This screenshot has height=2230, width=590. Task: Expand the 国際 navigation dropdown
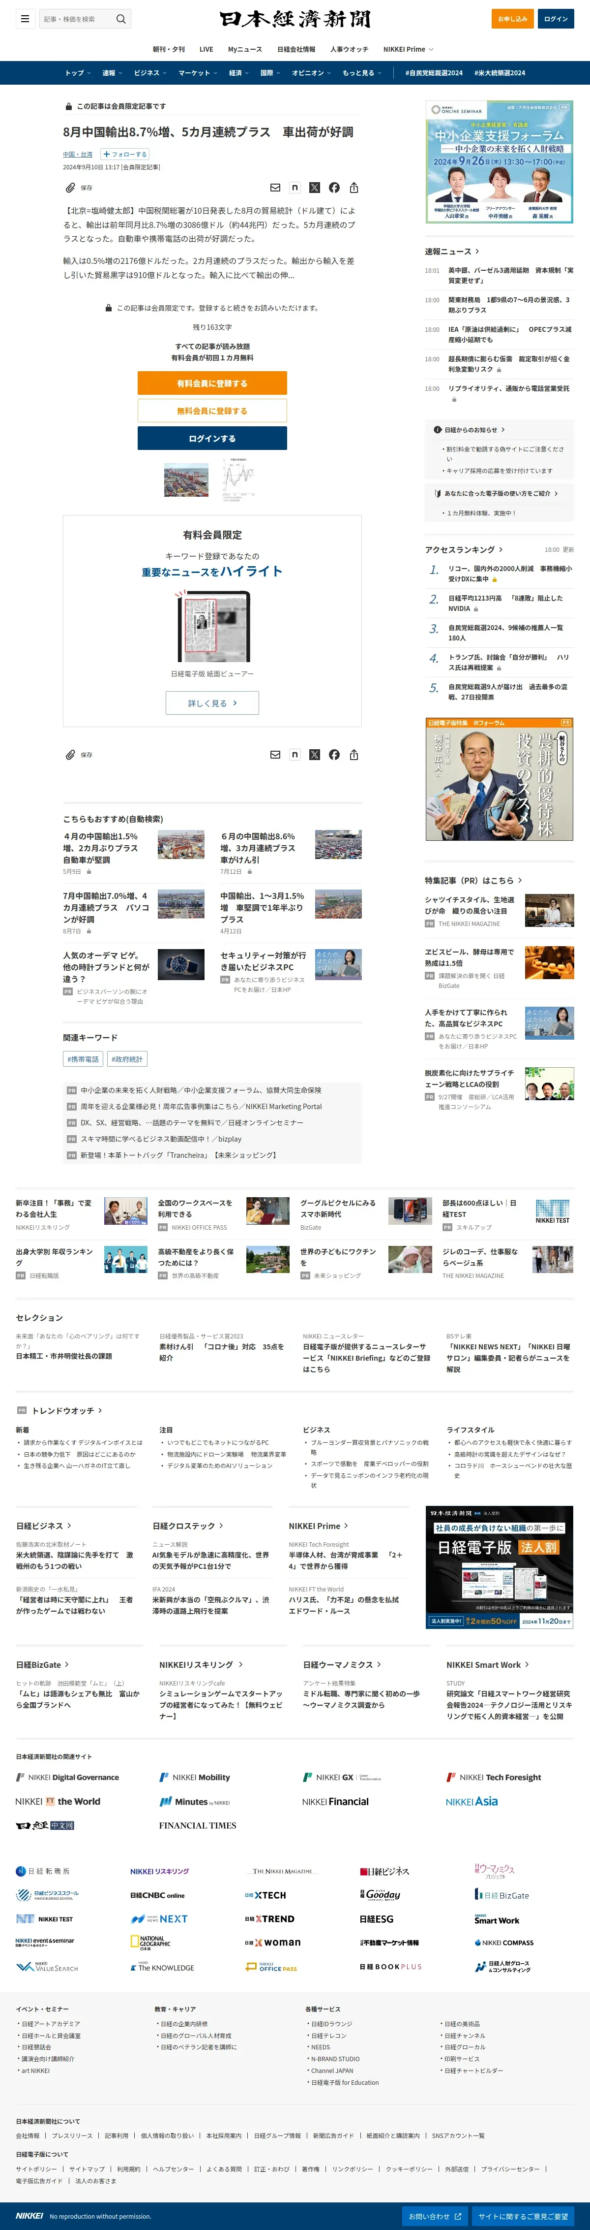coord(271,73)
